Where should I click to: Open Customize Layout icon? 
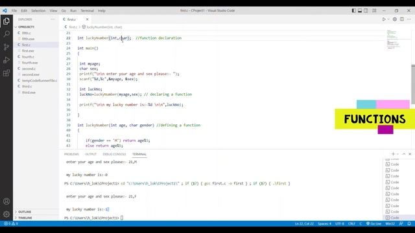pos(374,10)
